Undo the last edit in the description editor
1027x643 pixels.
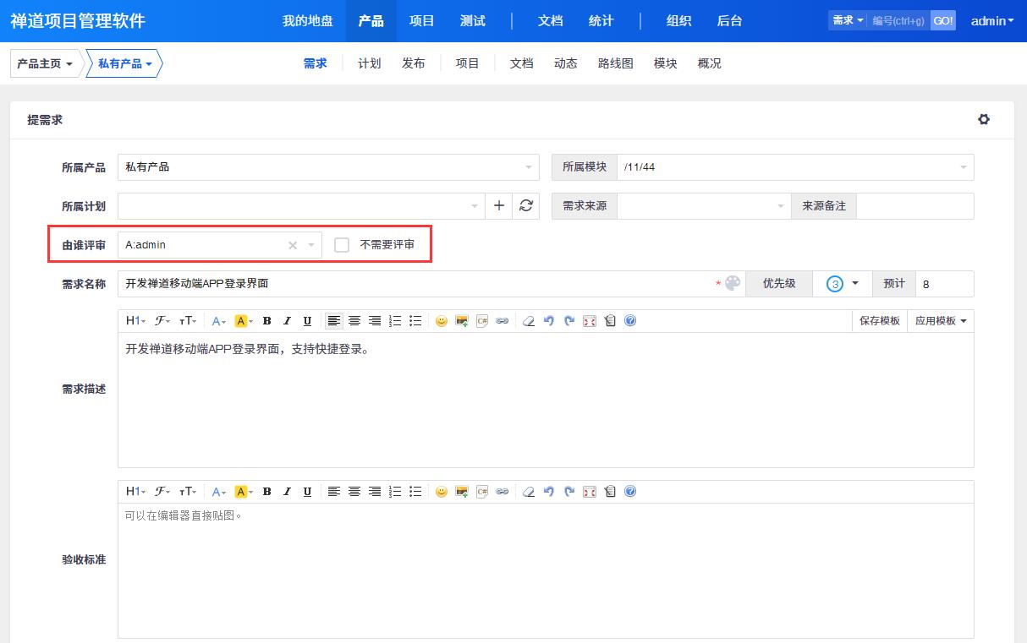coord(546,320)
